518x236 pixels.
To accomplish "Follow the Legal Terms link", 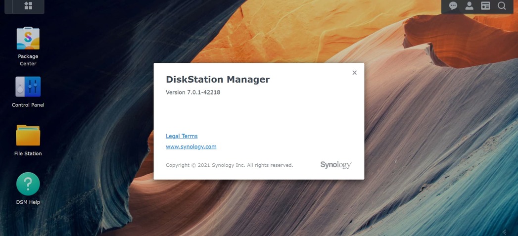I will [x=182, y=136].
